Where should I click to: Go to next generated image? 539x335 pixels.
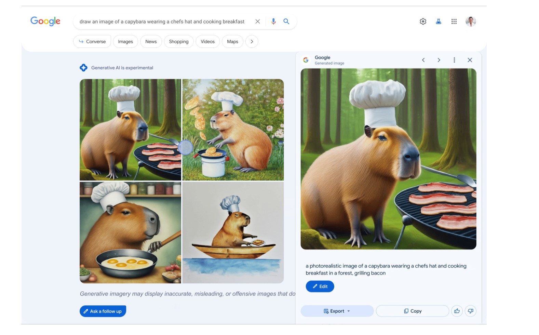439,60
